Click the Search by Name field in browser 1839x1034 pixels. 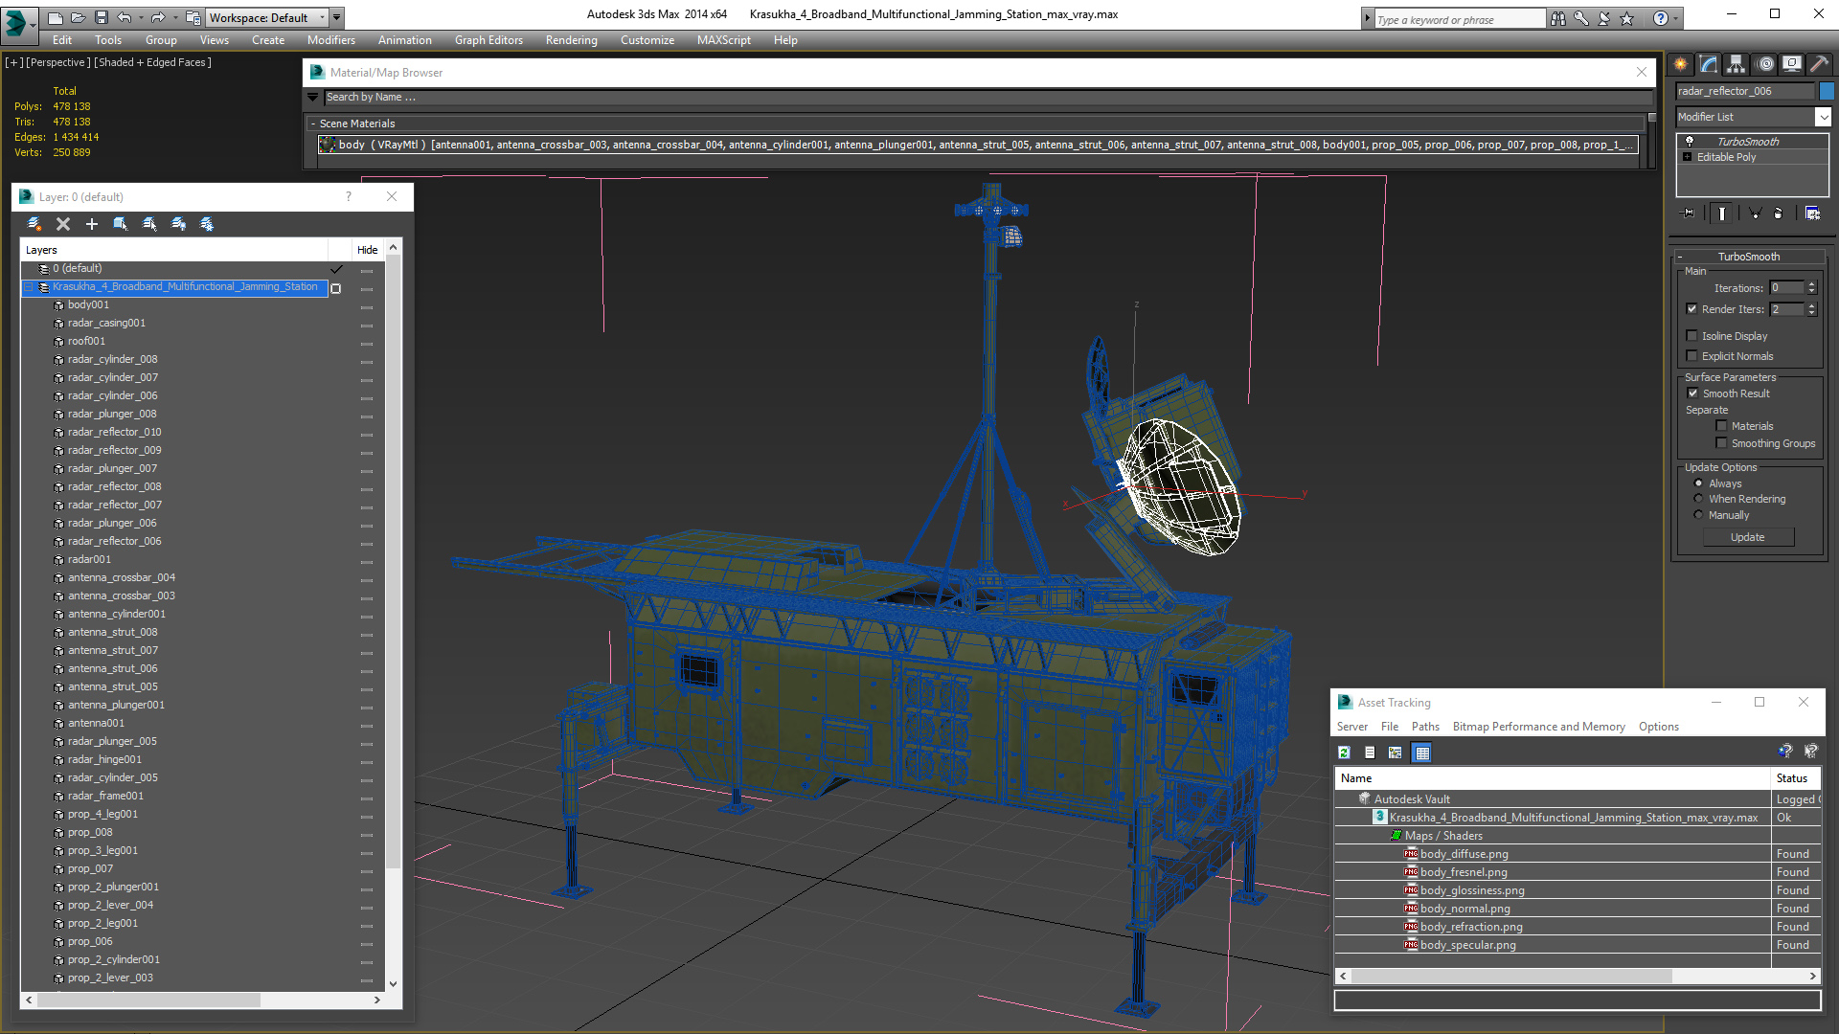click(x=988, y=97)
